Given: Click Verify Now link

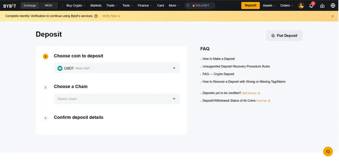Looking at the screenshot, I should [x=111, y=16].
